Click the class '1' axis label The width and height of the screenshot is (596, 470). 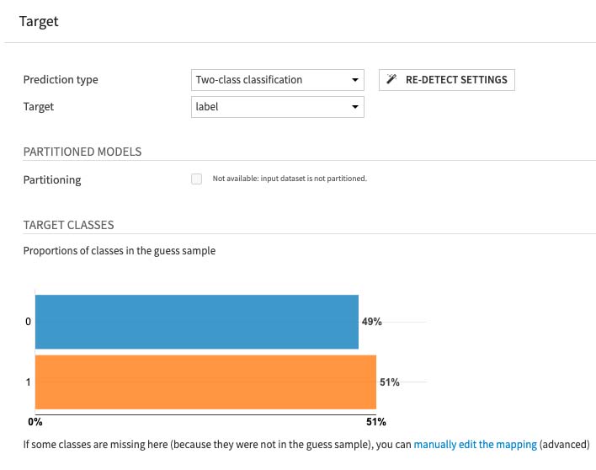pos(28,382)
